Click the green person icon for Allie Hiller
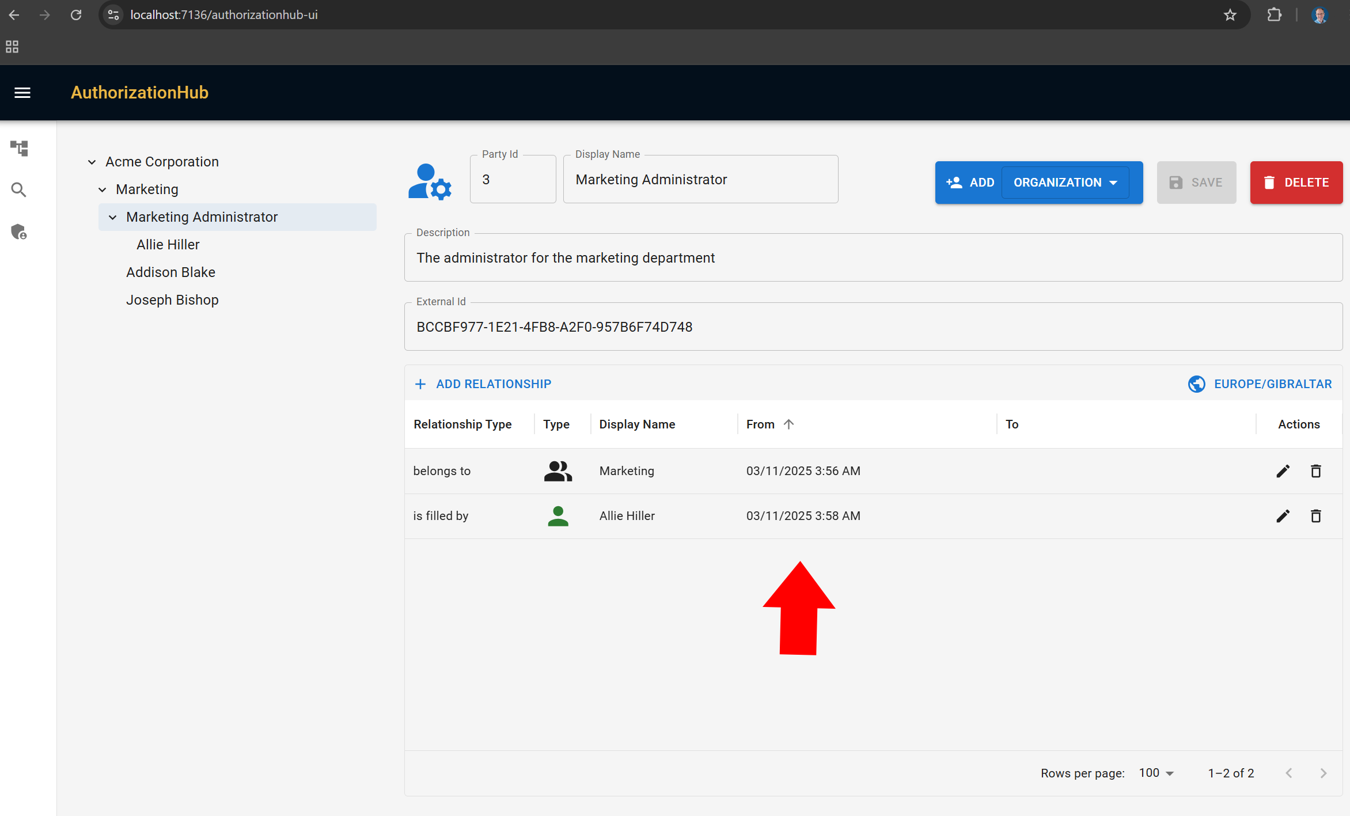1350x816 pixels. point(558,516)
